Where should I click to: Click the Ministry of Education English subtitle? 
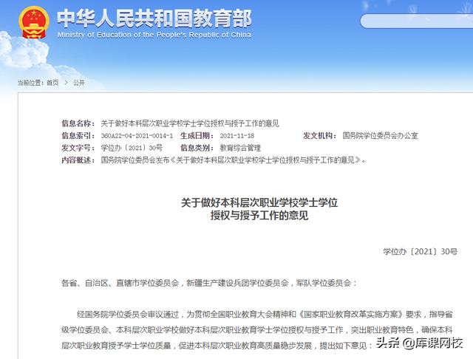pyautogui.click(x=154, y=35)
